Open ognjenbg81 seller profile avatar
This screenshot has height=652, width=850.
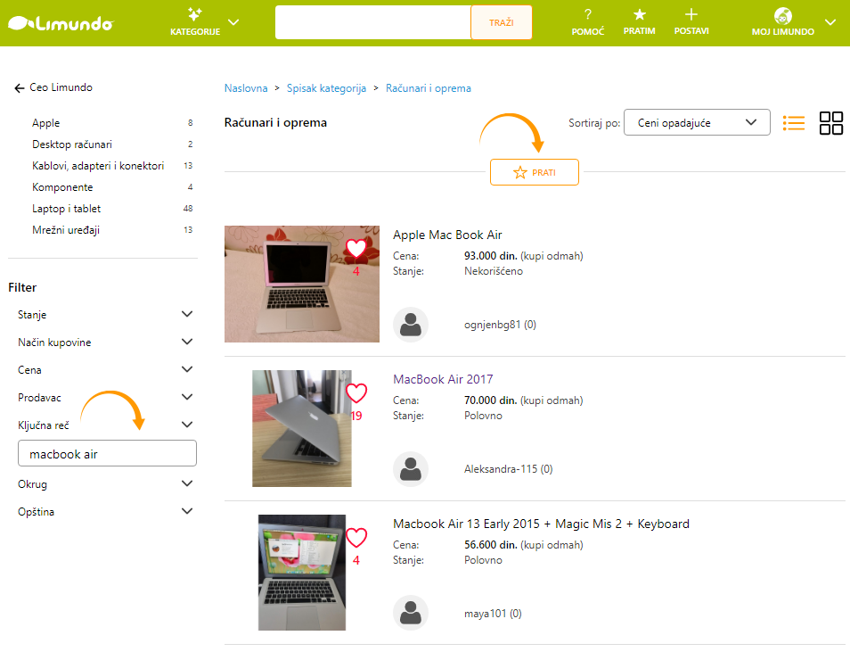pyautogui.click(x=411, y=325)
